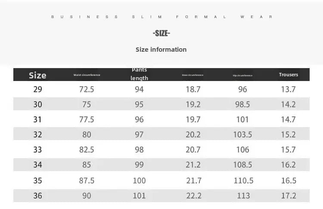This screenshot has width=323, height=209.
Task: Click size 32 row label
Action: pyautogui.click(x=38, y=134)
